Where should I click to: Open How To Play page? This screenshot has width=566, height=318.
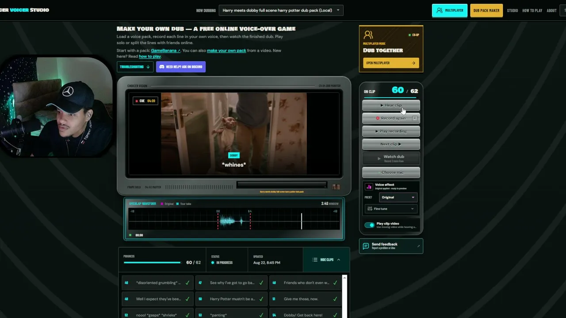tap(532, 11)
